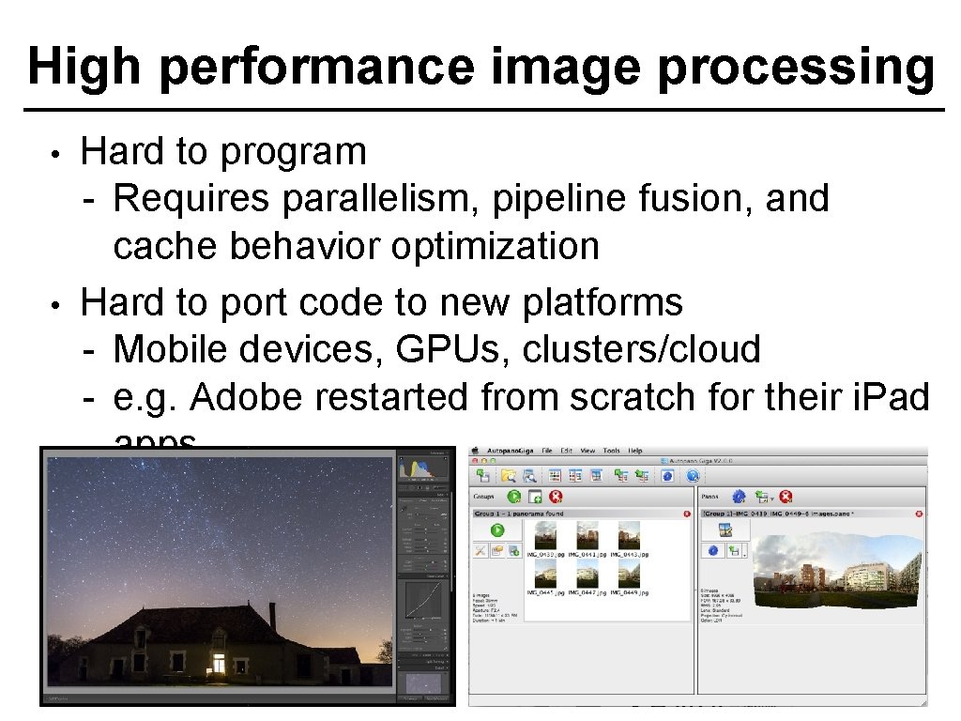Select thumbnail IMG_0447.jpg
The image size is (961, 721).
pyautogui.click(x=587, y=574)
